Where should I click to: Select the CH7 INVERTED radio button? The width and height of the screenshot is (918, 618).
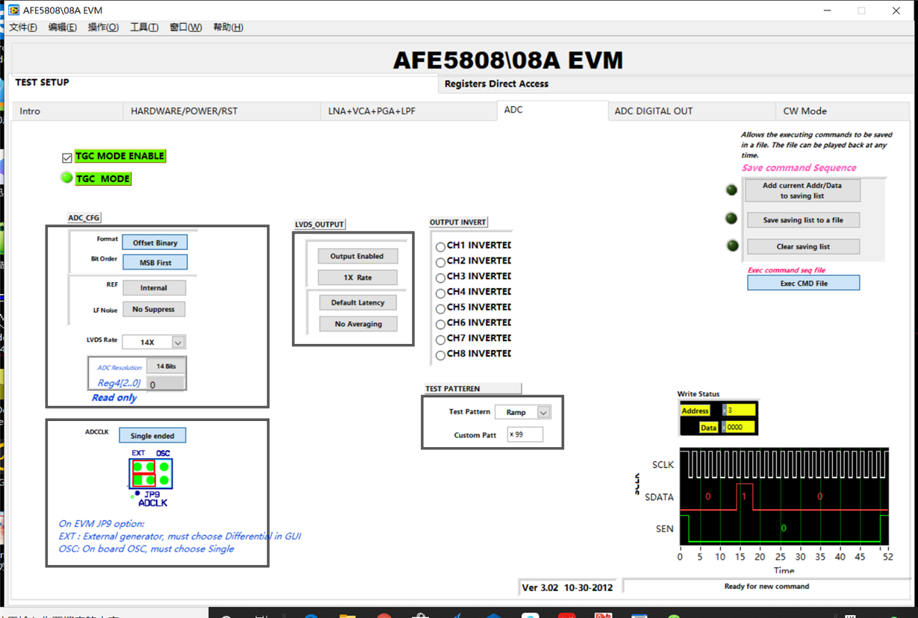(x=440, y=340)
